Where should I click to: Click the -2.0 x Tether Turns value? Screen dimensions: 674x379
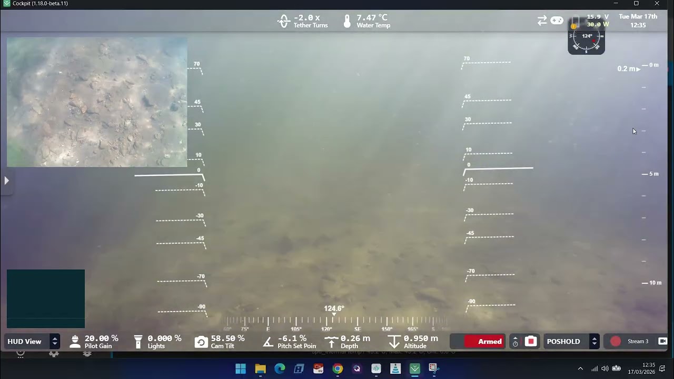307,18
